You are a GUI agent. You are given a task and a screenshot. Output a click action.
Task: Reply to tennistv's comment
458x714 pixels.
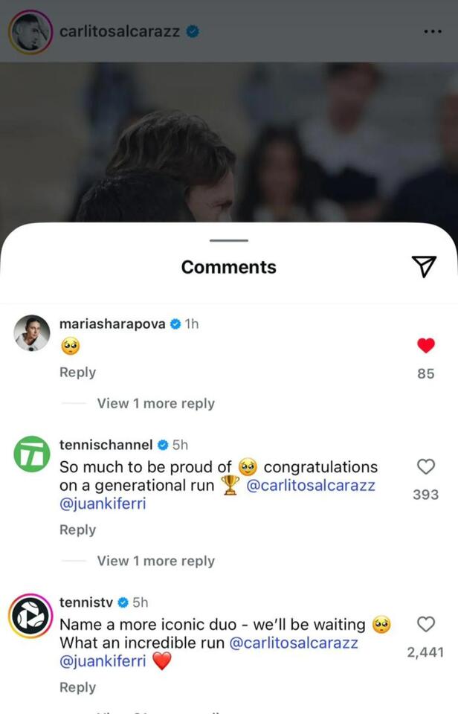77,687
